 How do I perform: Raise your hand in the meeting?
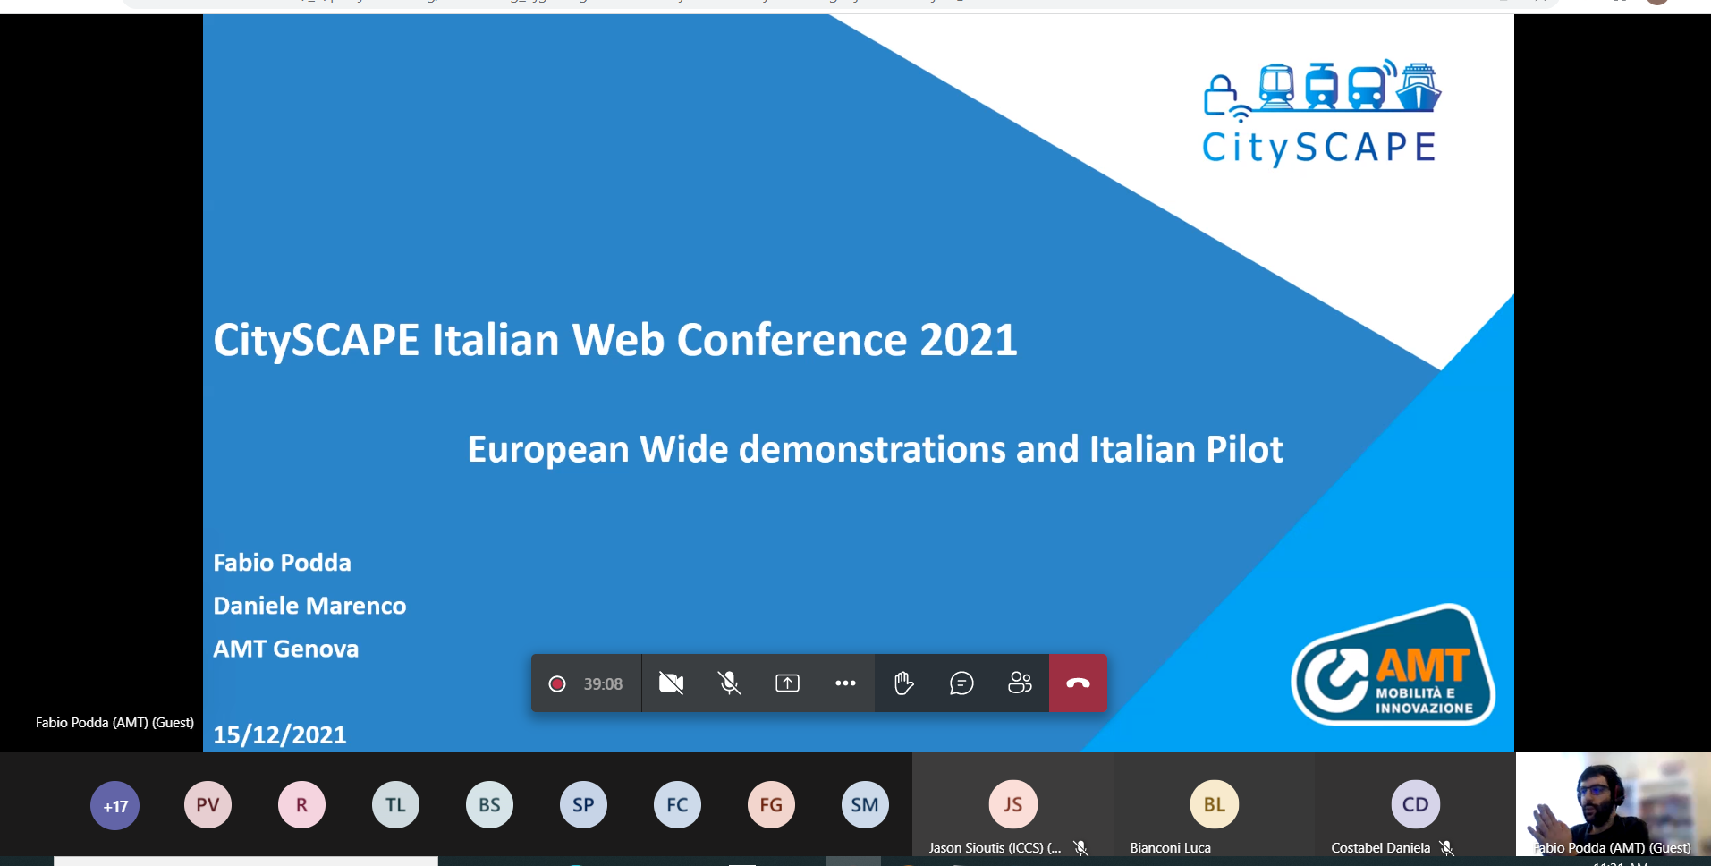tap(903, 683)
